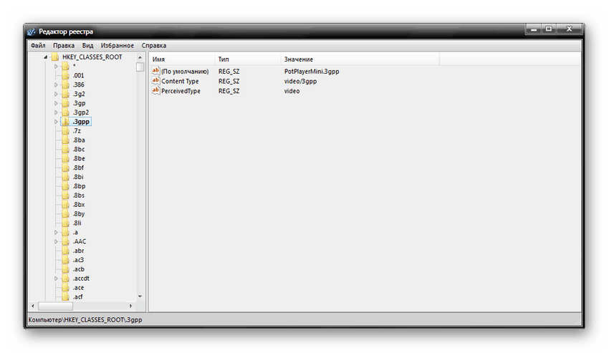Click the folder icon of the .8bf key

pyautogui.click(x=65, y=168)
